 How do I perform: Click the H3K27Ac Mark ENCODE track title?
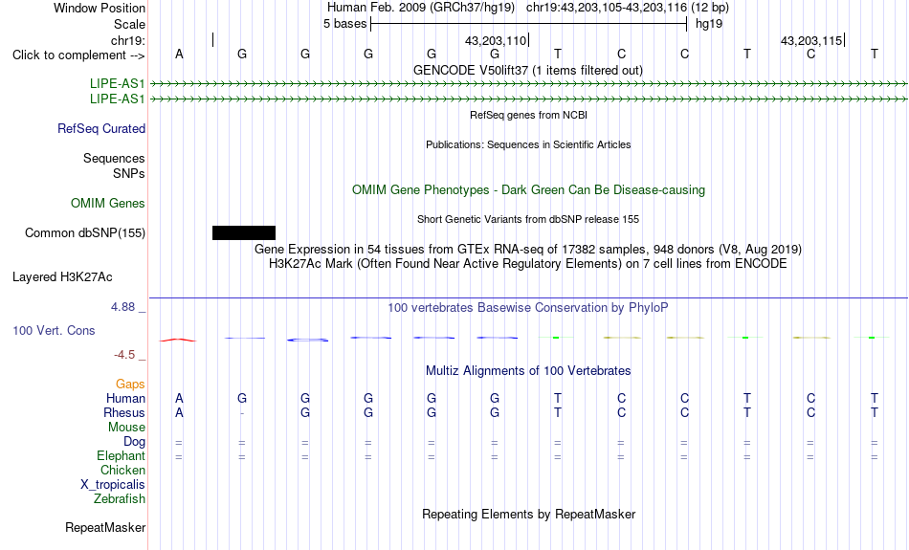pyautogui.click(x=528, y=264)
